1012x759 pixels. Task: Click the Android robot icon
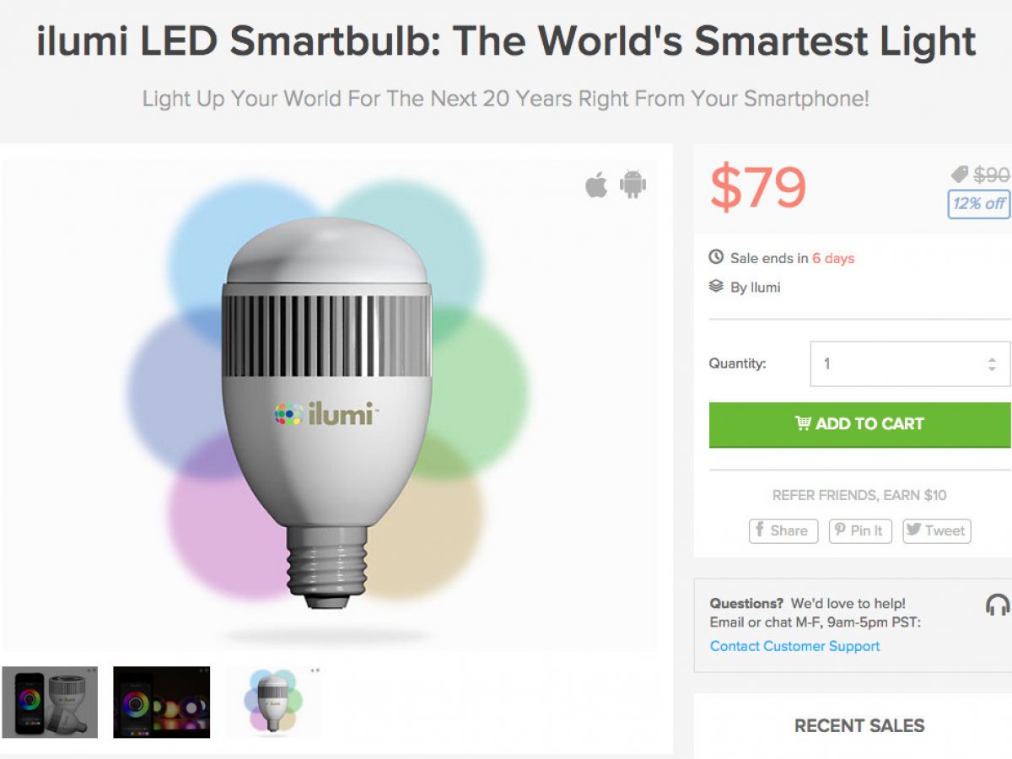pos(632,184)
